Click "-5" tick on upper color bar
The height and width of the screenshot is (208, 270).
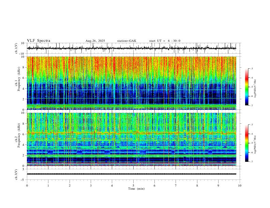pos(251,87)
